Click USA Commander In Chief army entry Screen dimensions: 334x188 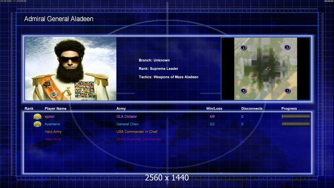[x=137, y=132]
